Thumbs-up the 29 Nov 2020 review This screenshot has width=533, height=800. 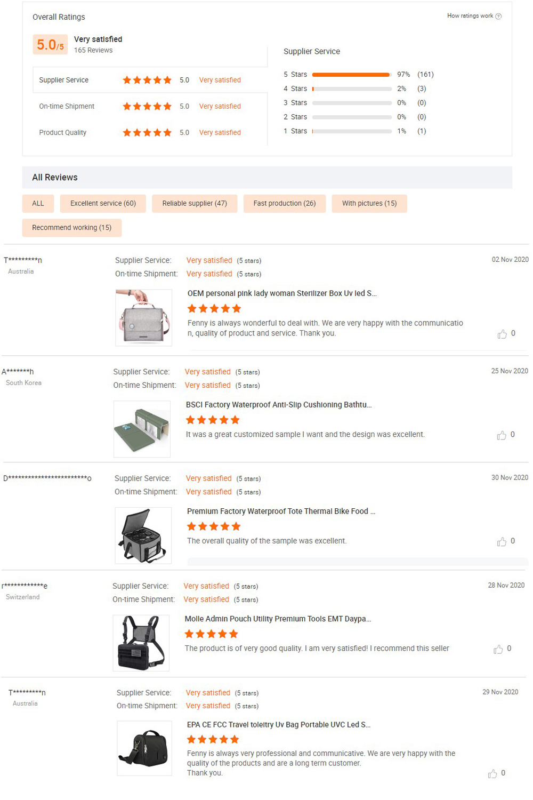click(x=492, y=773)
